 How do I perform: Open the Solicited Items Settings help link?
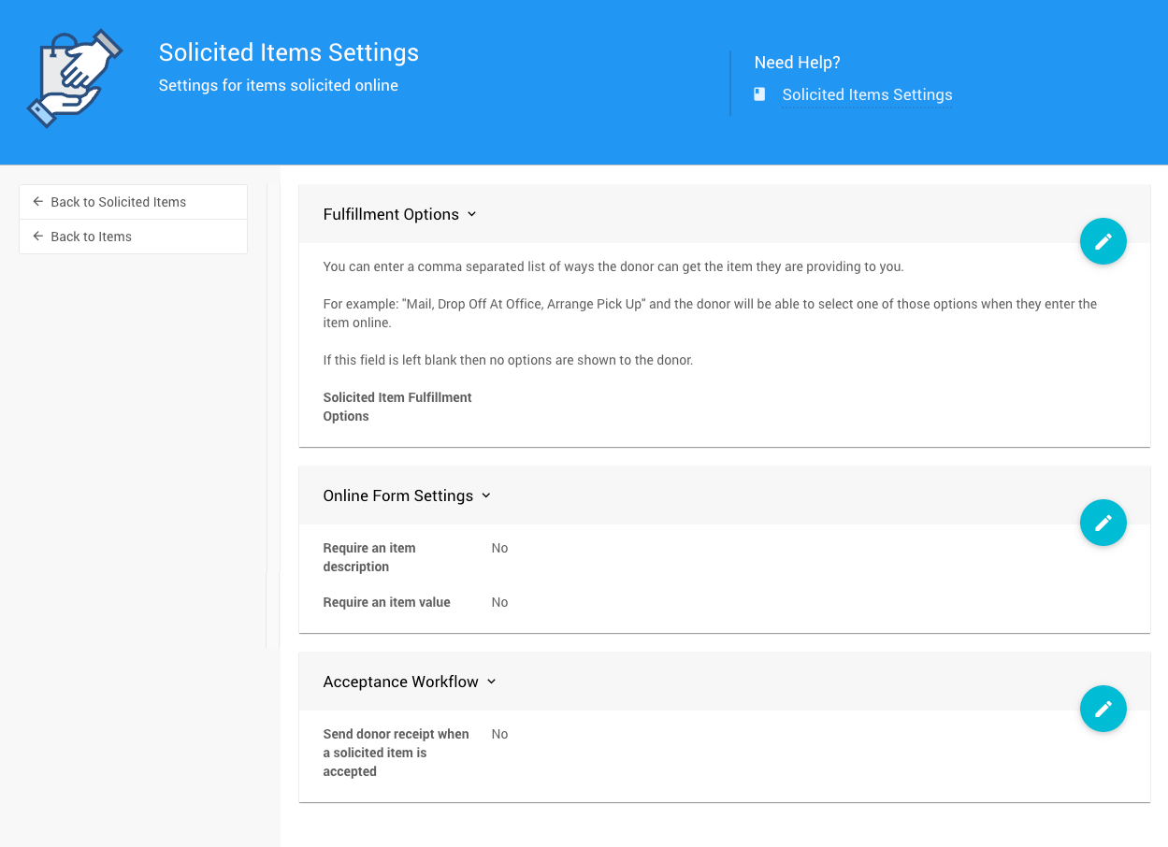[867, 94]
